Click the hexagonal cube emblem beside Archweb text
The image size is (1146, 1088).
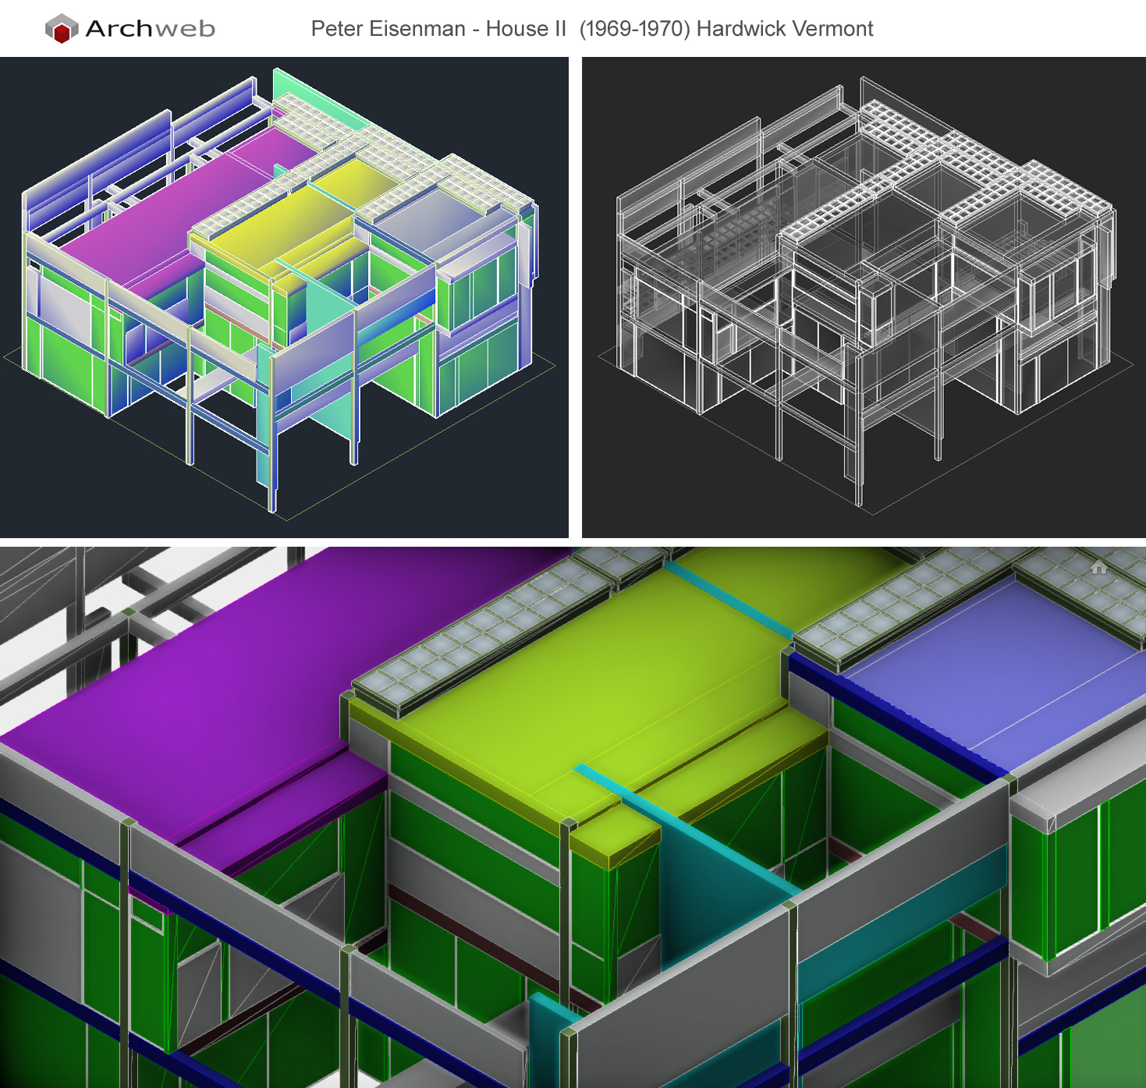[62, 28]
